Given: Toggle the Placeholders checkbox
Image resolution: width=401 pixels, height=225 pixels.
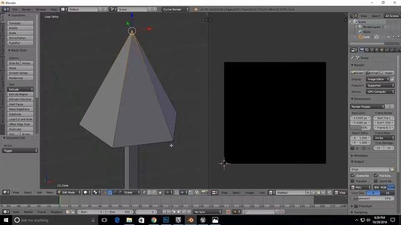Looking at the screenshot, I should (x=352, y=181).
